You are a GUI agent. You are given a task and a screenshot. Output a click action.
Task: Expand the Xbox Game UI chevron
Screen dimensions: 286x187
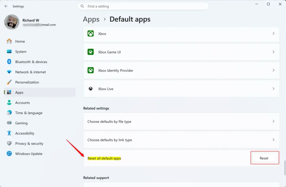tap(273, 52)
